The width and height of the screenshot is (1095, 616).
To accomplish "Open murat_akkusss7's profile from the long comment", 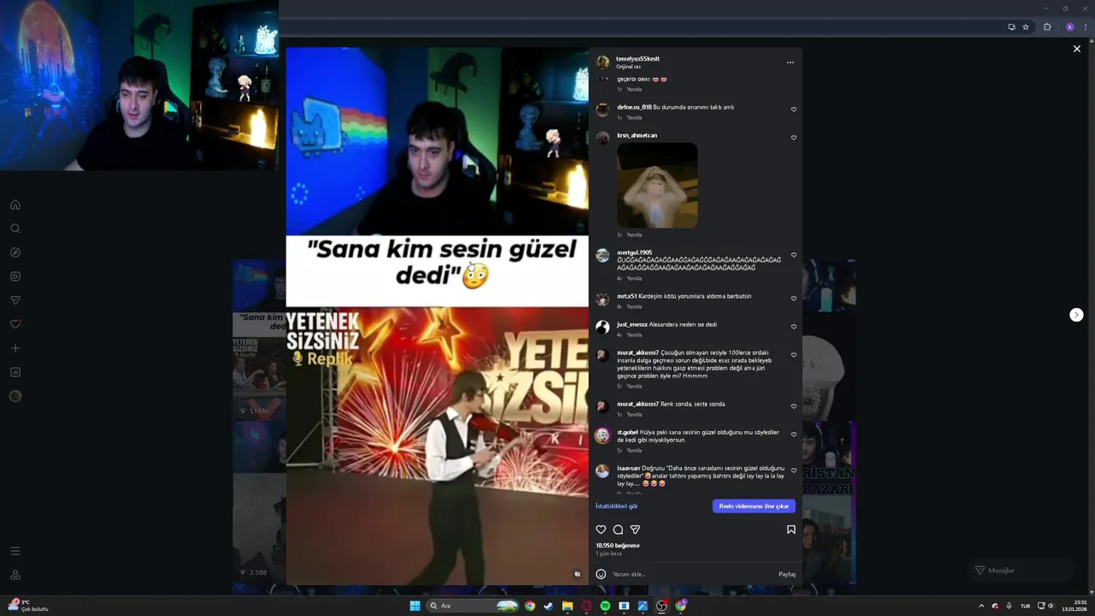I will 638,352.
